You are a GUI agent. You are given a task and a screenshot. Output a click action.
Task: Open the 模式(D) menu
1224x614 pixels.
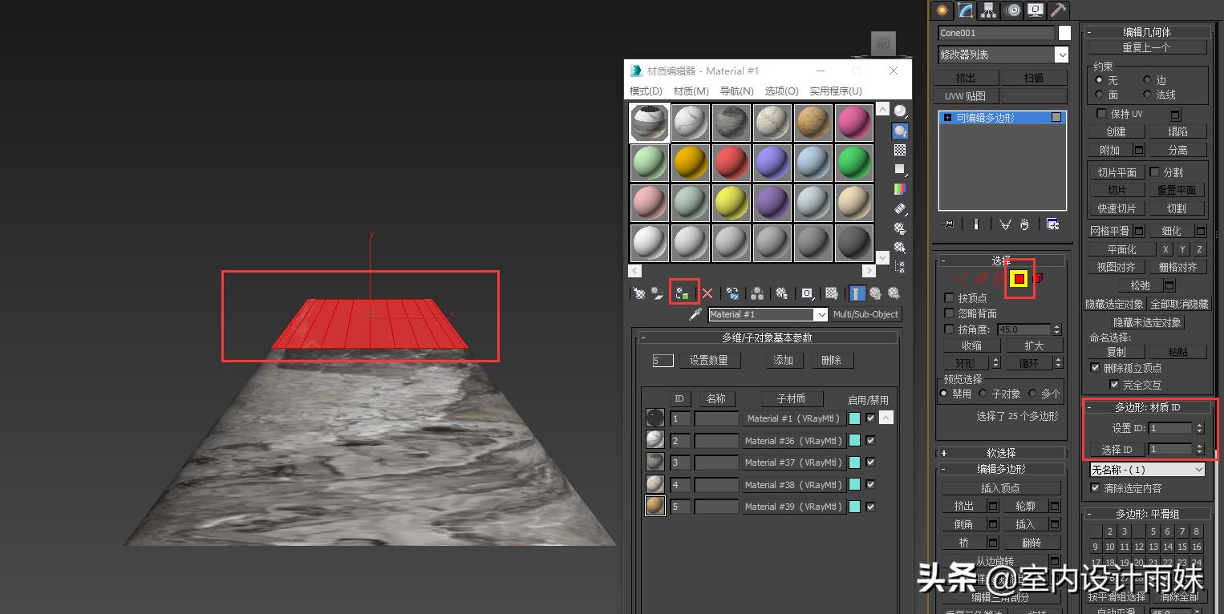(x=646, y=91)
